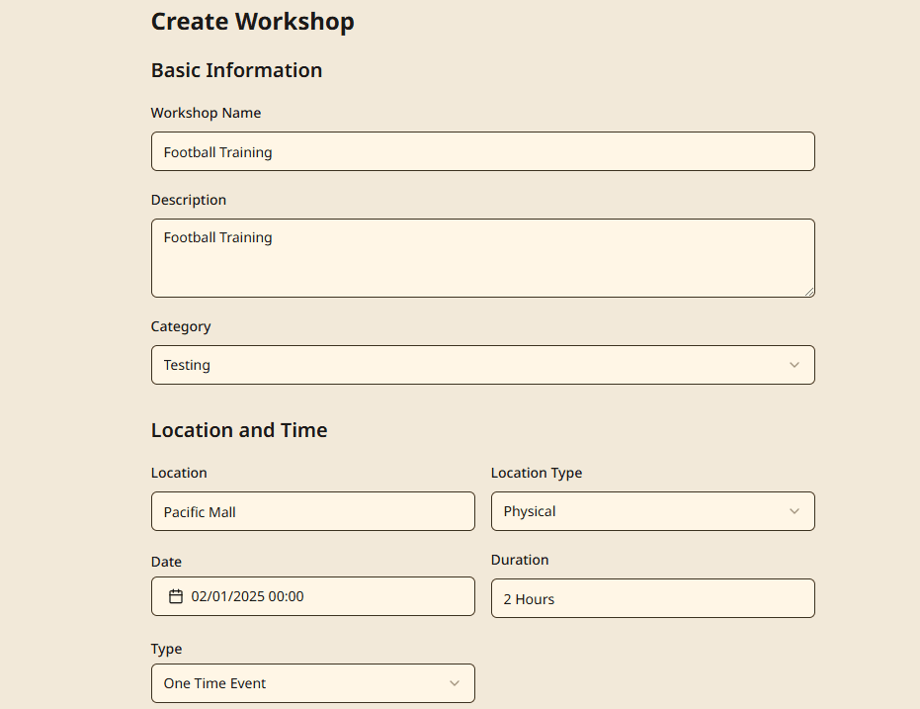Click the Workshop Name input containing Football Training
The width and height of the screenshot is (920, 709).
[482, 151]
